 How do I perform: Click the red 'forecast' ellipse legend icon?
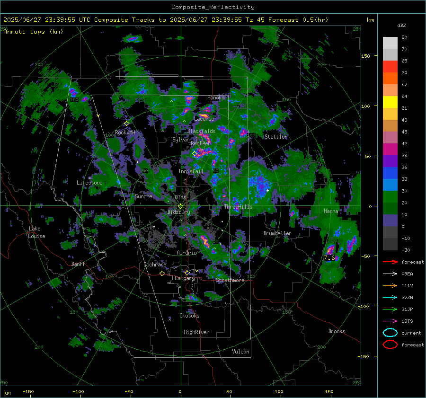390,345
